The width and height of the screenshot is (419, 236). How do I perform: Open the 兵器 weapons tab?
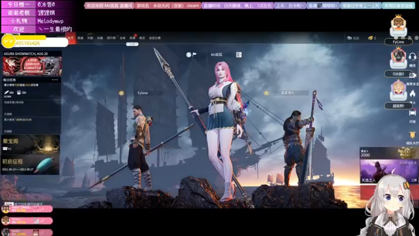pyautogui.click(x=100, y=38)
